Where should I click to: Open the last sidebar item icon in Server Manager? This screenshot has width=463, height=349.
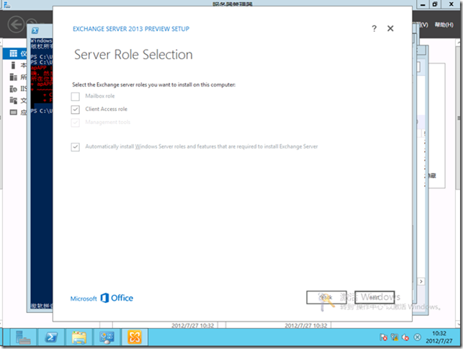click(x=13, y=112)
